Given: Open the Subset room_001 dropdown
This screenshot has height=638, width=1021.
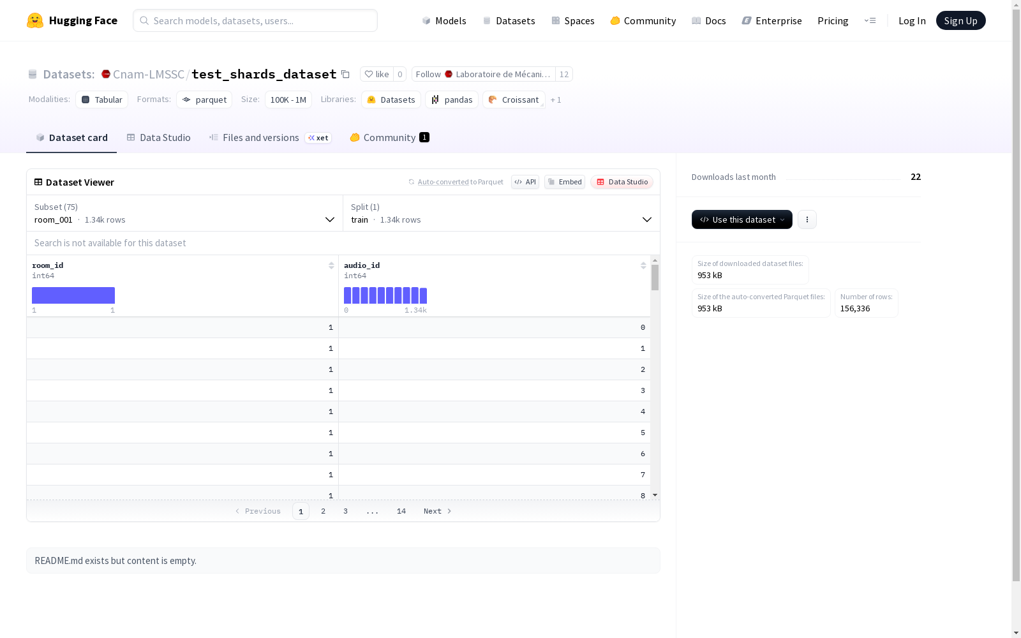Looking at the screenshot, I should coord(185,213).
